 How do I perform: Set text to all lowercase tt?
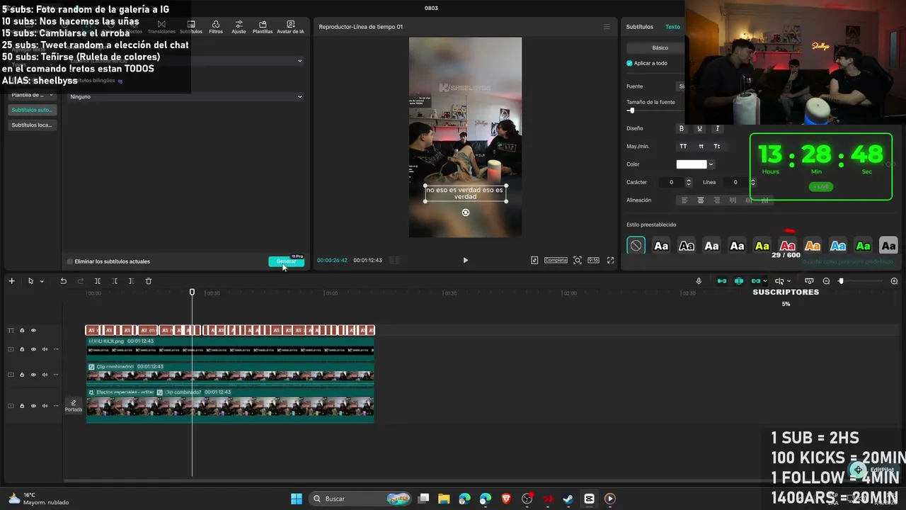701,146
